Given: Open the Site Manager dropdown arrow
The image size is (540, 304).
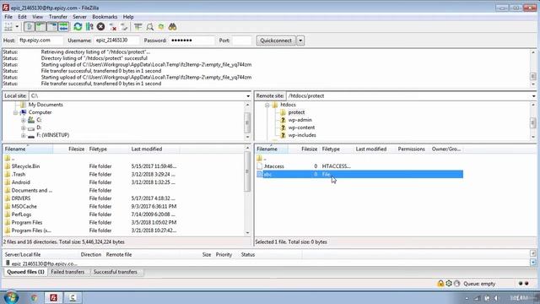Looking at the screenshot, I should [x=17, y=27].
